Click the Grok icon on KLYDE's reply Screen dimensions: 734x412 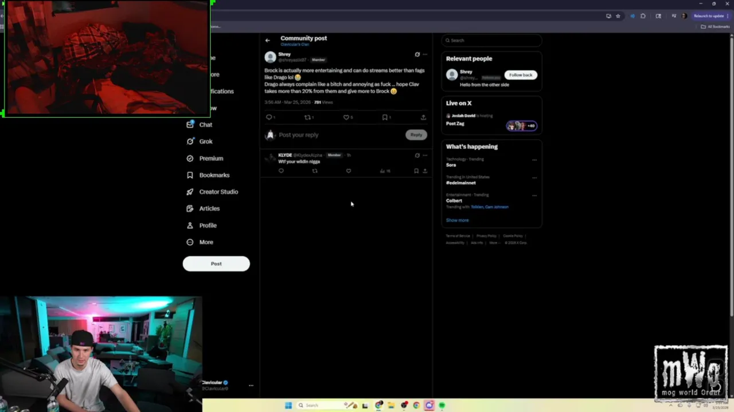point(417,155)
